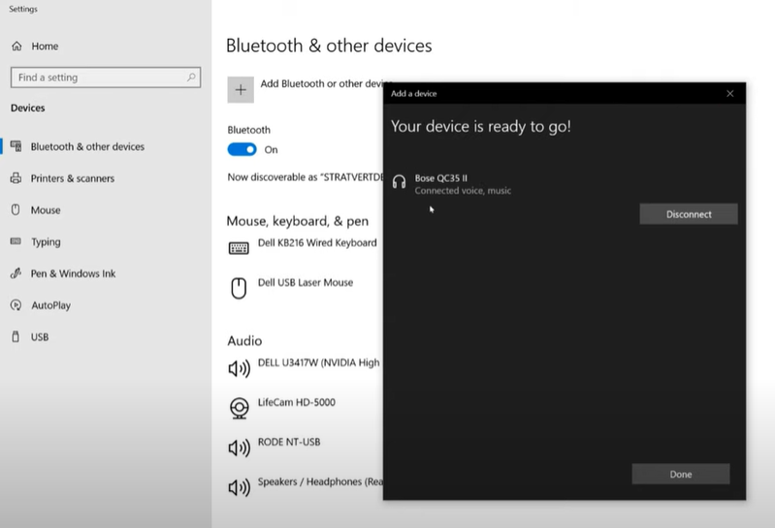Viewport: 775px width, 528px height.
Task: Open Printers & scanners settings
Action: tap(72, 178)
